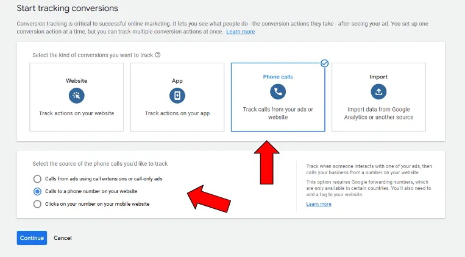Image resolution: width=465 pixels, height=257 pixels.
Task: Click 'Track when someone interacts with one of your ads' paragraph
Action: pos(369,169)
